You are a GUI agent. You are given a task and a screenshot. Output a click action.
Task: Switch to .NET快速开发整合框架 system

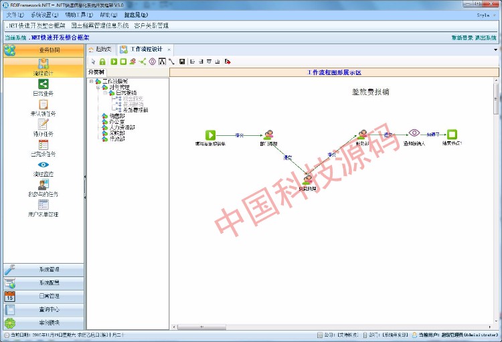35,25
